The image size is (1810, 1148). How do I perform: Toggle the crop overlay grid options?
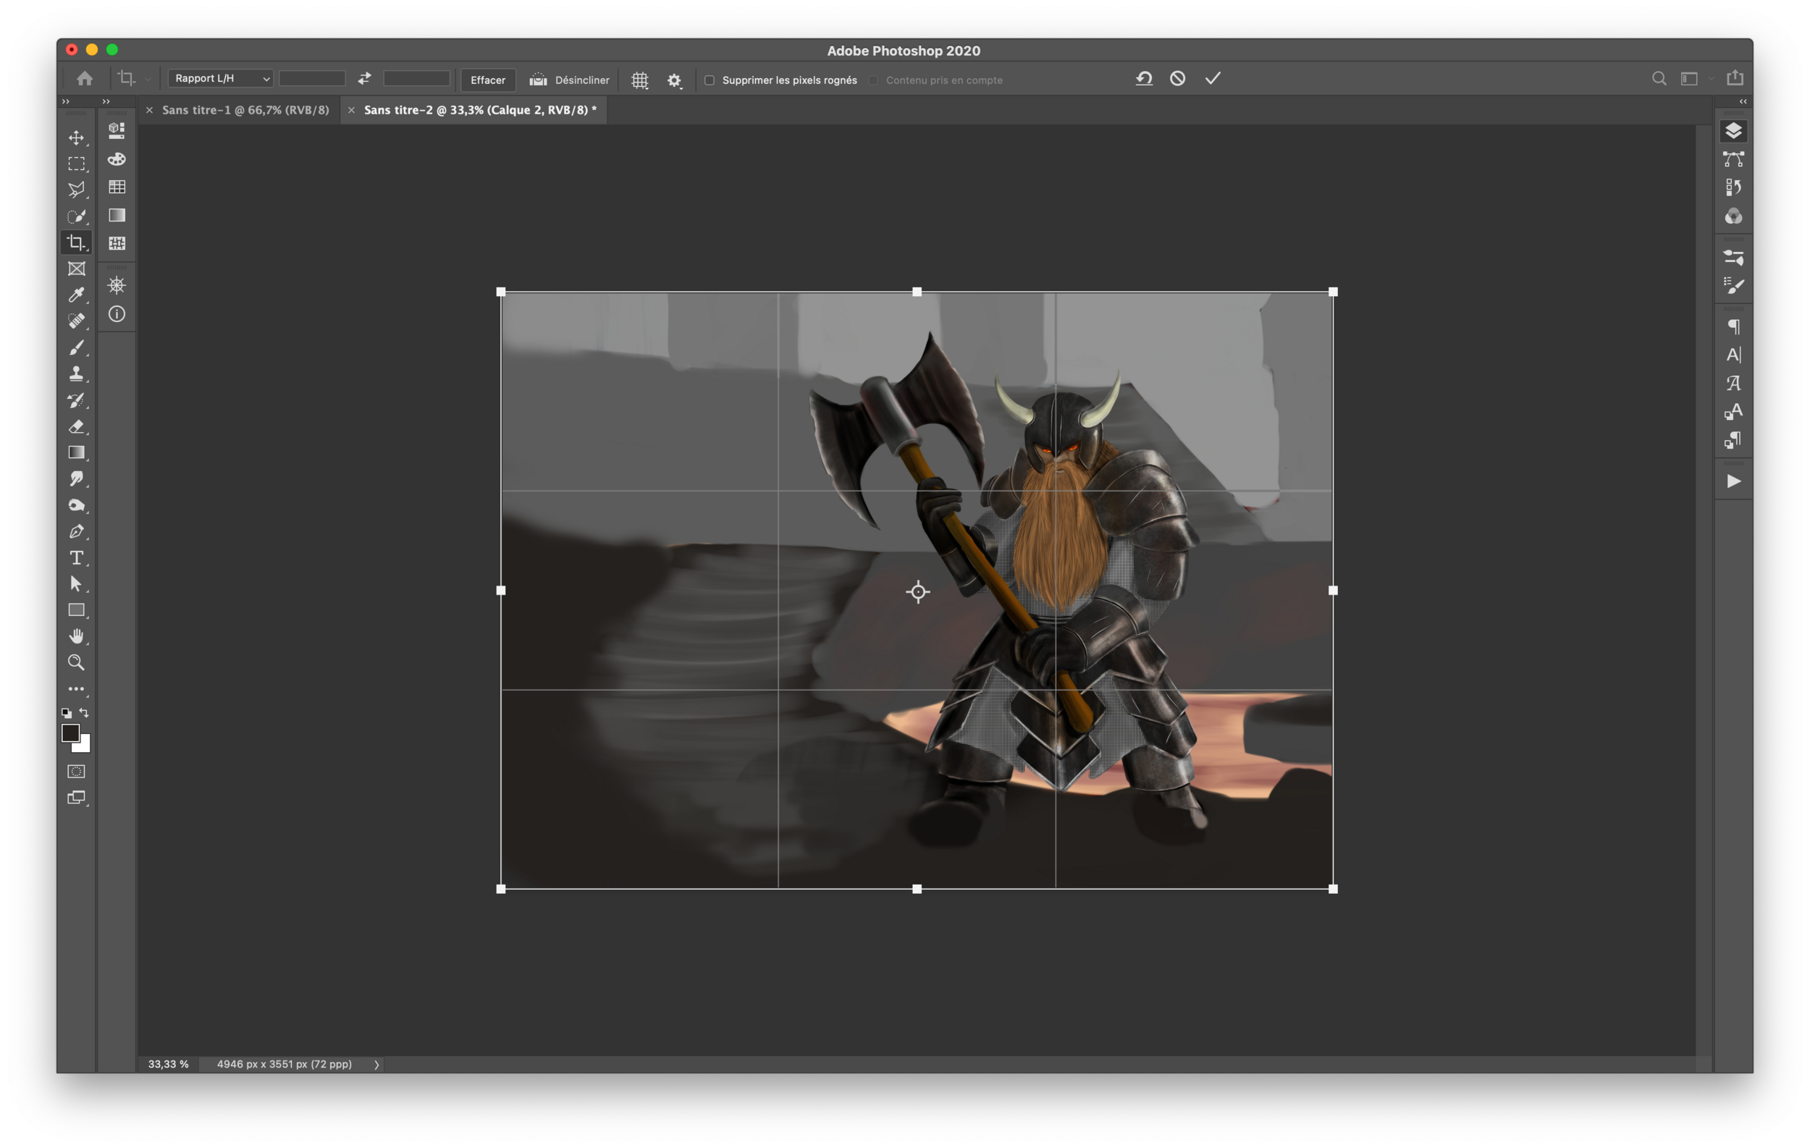tap(639, 80)
